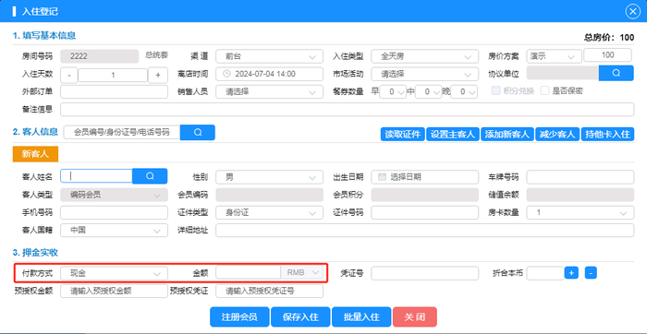Click the 1. 填写基本信息 section heading
This screenshot has height=334, width=647.
point(44,36)
